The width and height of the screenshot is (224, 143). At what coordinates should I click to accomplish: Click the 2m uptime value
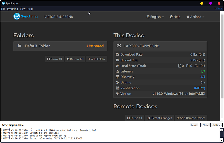[203, 83]
